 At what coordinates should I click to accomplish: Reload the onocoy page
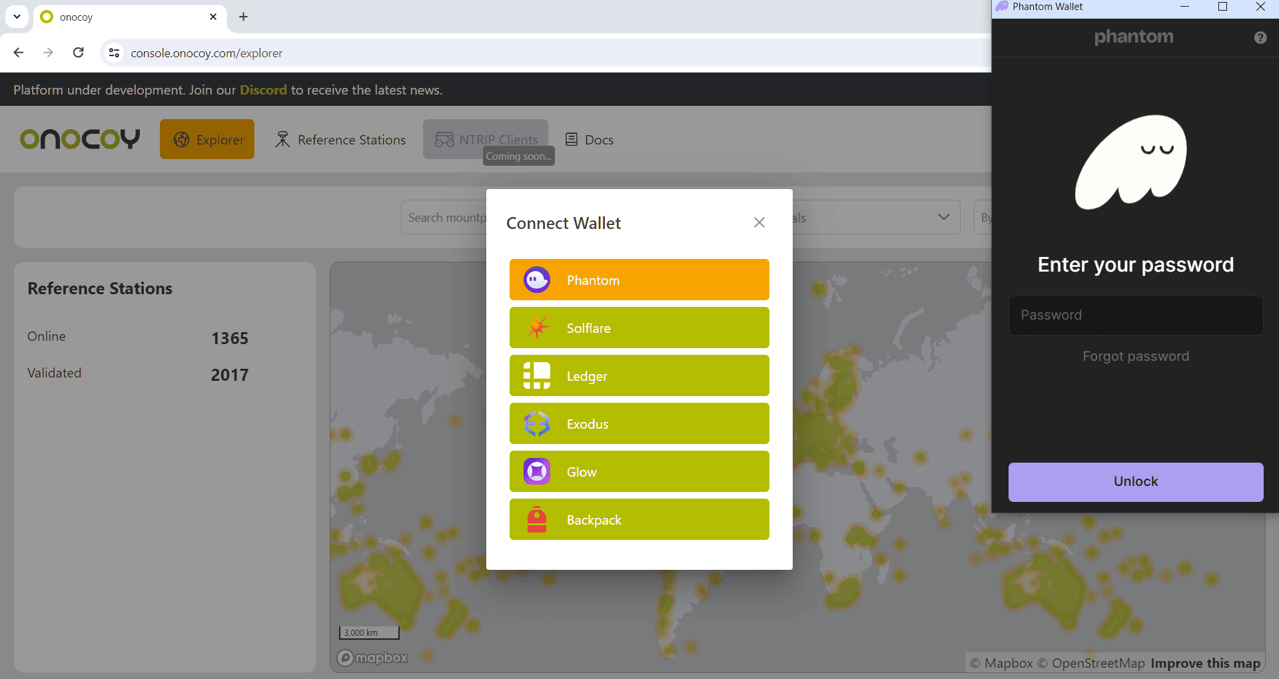(x=78, y=53)
